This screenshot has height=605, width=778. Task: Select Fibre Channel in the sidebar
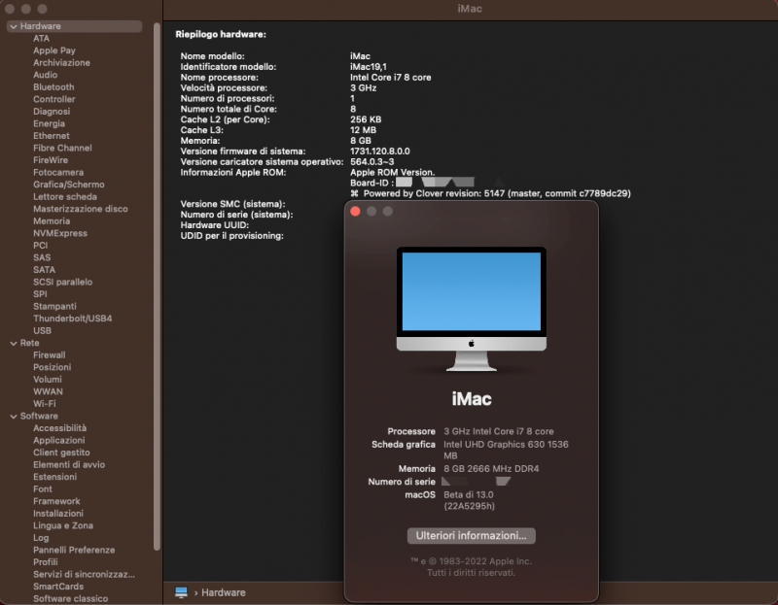62,149
